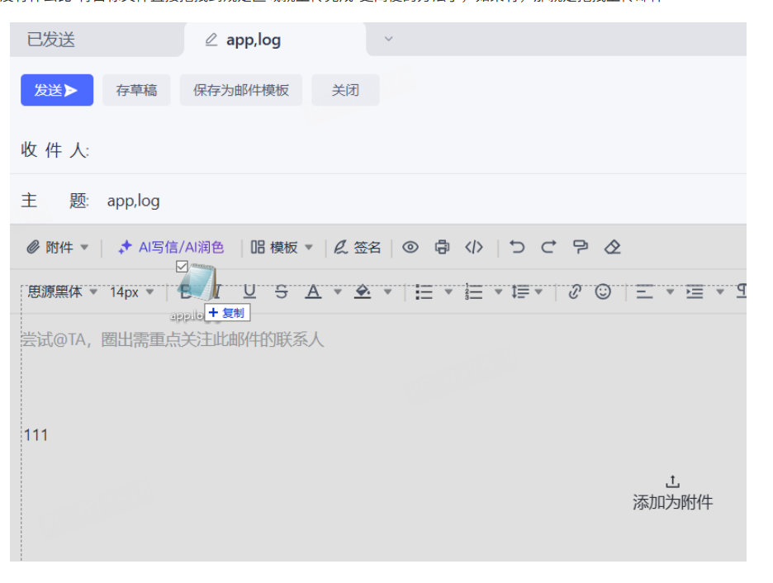Screen dimensions: 773x583
Task: Click the redo arrow icon
Action: (x=548, y=246)
